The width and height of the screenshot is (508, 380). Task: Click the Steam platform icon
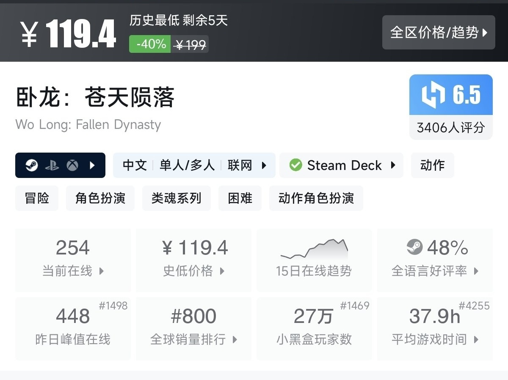click(x=32, y=165)
